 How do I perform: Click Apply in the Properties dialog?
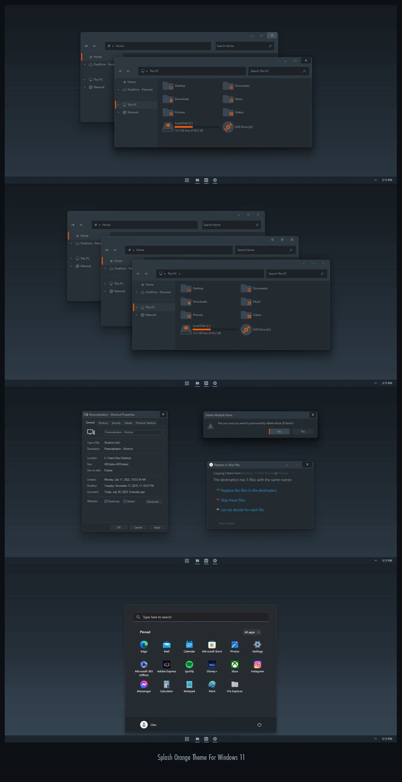click(157, 528)
